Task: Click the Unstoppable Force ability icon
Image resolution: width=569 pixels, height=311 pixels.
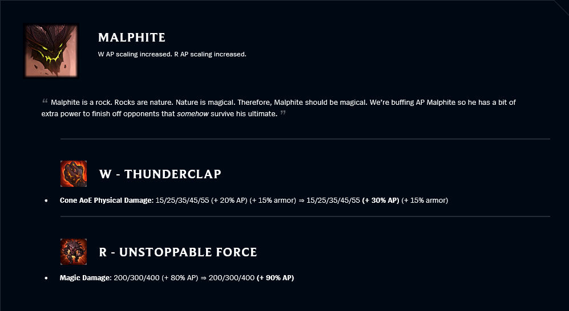Action: tap(74, 252)
